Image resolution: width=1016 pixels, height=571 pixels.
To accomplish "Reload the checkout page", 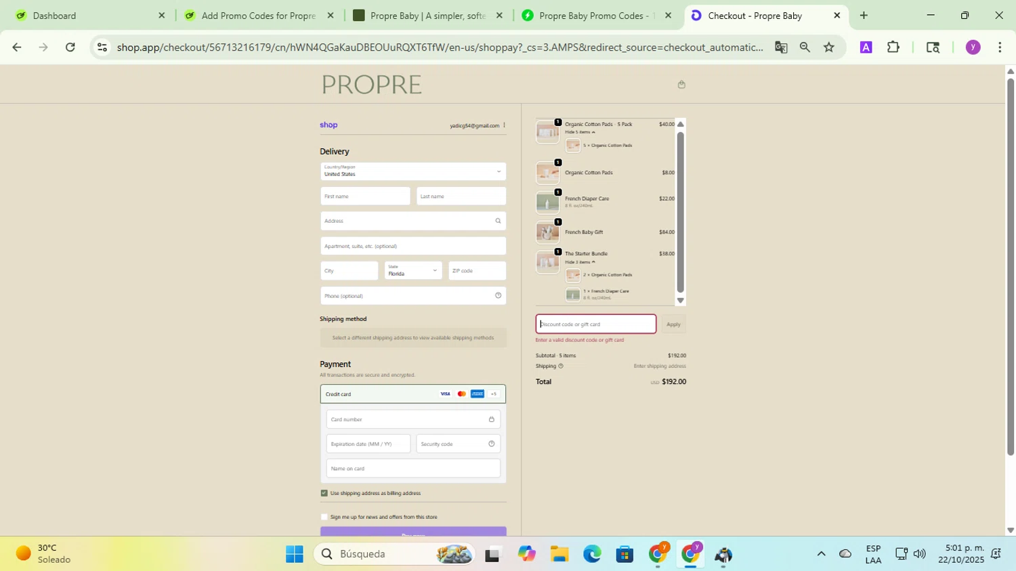I will [70, 47].
